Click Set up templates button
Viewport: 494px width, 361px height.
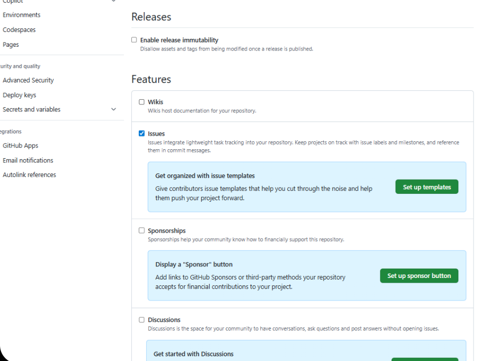(x=427, y=187)
